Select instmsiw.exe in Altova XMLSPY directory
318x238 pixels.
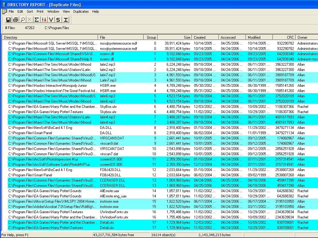point(163,201)
